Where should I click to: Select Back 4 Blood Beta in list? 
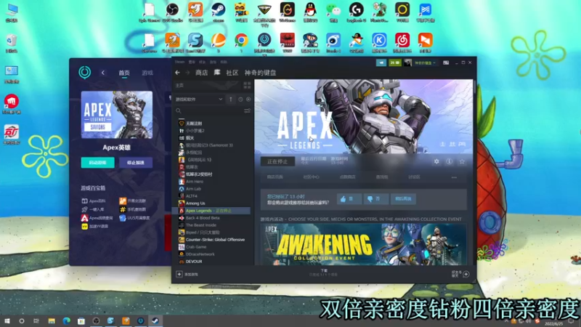click(x=203, y=218)
